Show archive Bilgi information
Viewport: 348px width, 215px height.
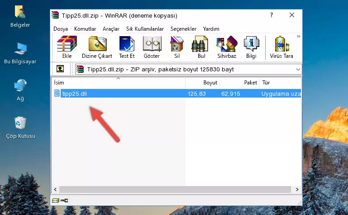(x=251, y=47)
